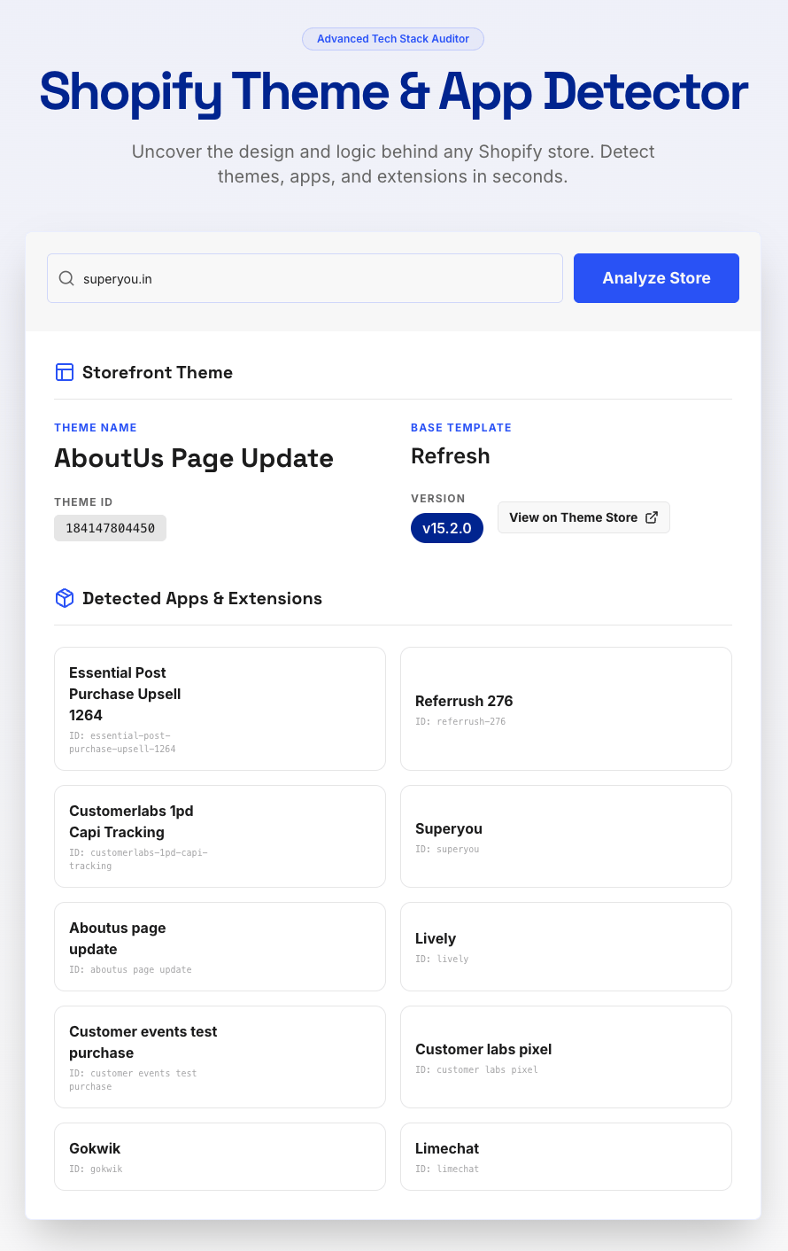The width and height of the screenshot is (788, 1251).
Task: Click the THEME ID label
Action: 83,502
